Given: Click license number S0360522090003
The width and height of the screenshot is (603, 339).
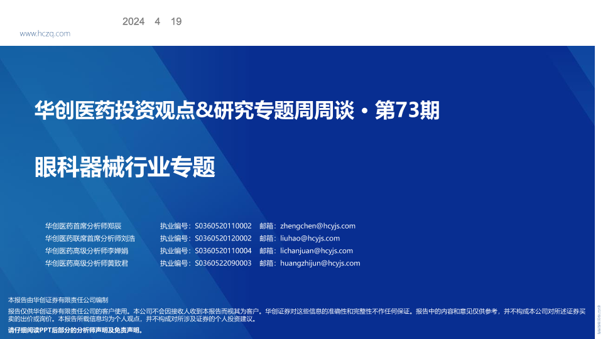Looking at the screenshot, I should [223, 264].
